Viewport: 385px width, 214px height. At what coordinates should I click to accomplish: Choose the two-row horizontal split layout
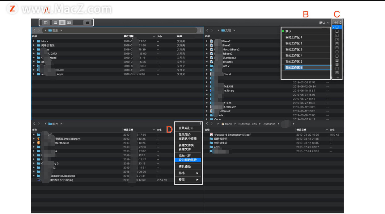(x=337, y=52)
